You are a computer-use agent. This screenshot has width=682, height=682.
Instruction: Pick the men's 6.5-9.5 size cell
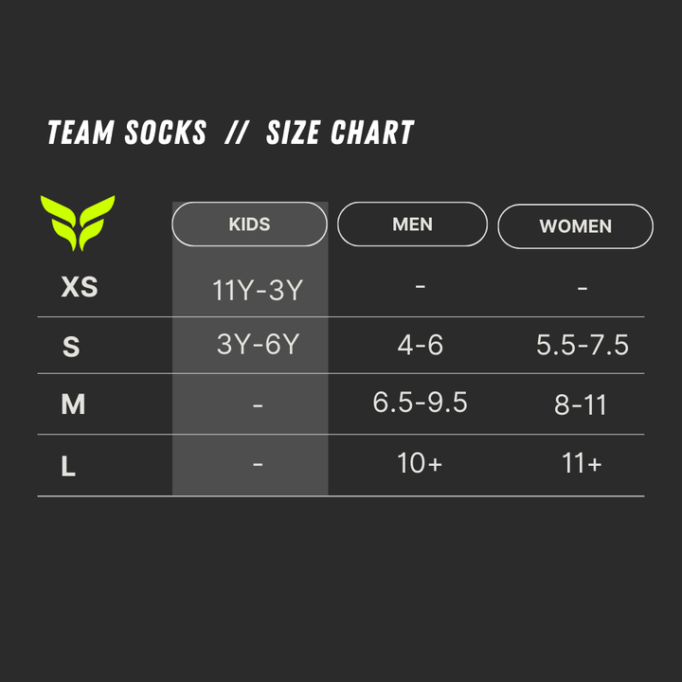point(421,403)
